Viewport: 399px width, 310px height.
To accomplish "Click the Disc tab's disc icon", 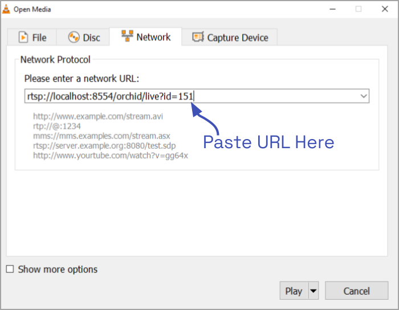I will tap(74, 37).
